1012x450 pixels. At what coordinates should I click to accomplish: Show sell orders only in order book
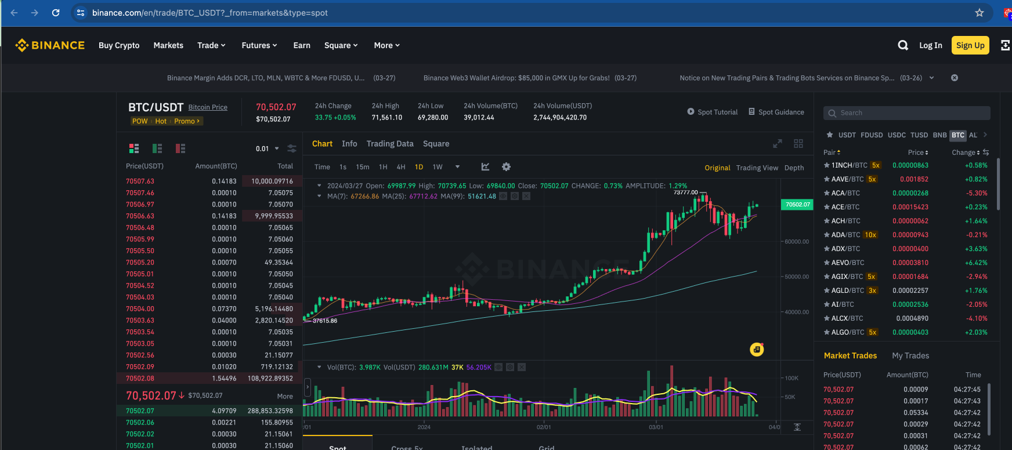coord(180,148)
